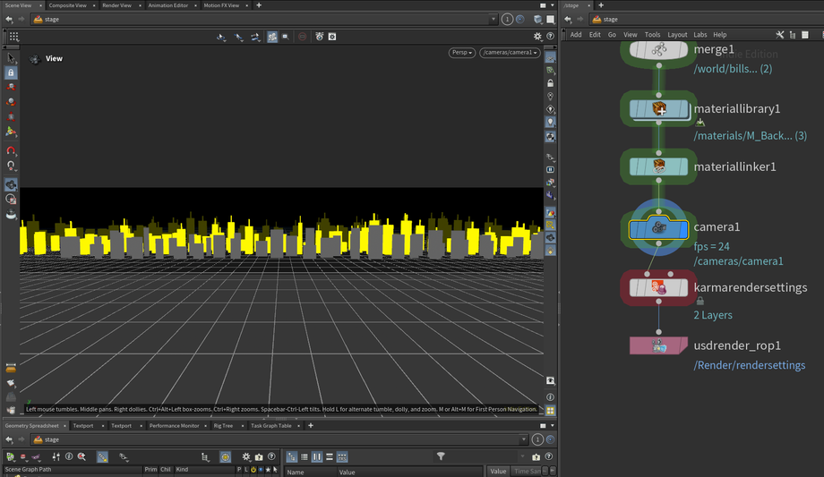The height and width of the screenshot is (477, 824).
Task: Open the Labs menu
Action: tap(700, 35)
